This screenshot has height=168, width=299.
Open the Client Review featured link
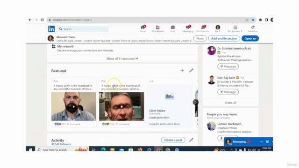coord(157,111)
